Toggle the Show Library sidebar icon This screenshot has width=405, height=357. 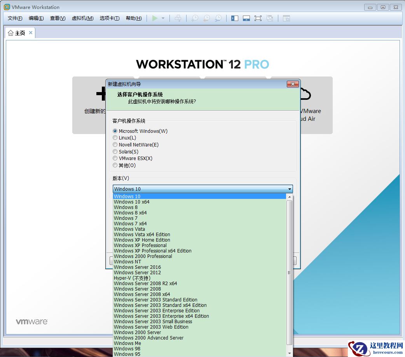(235, 18)
